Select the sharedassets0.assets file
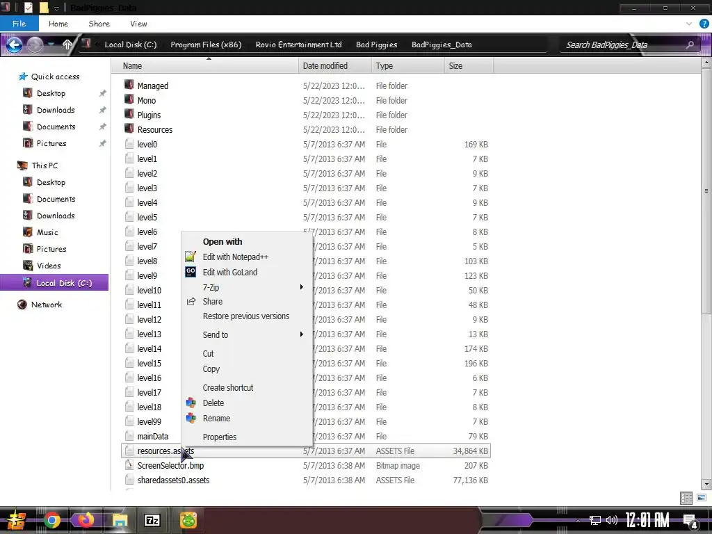This screenshot has width=712, height=534. pos(173,480)
